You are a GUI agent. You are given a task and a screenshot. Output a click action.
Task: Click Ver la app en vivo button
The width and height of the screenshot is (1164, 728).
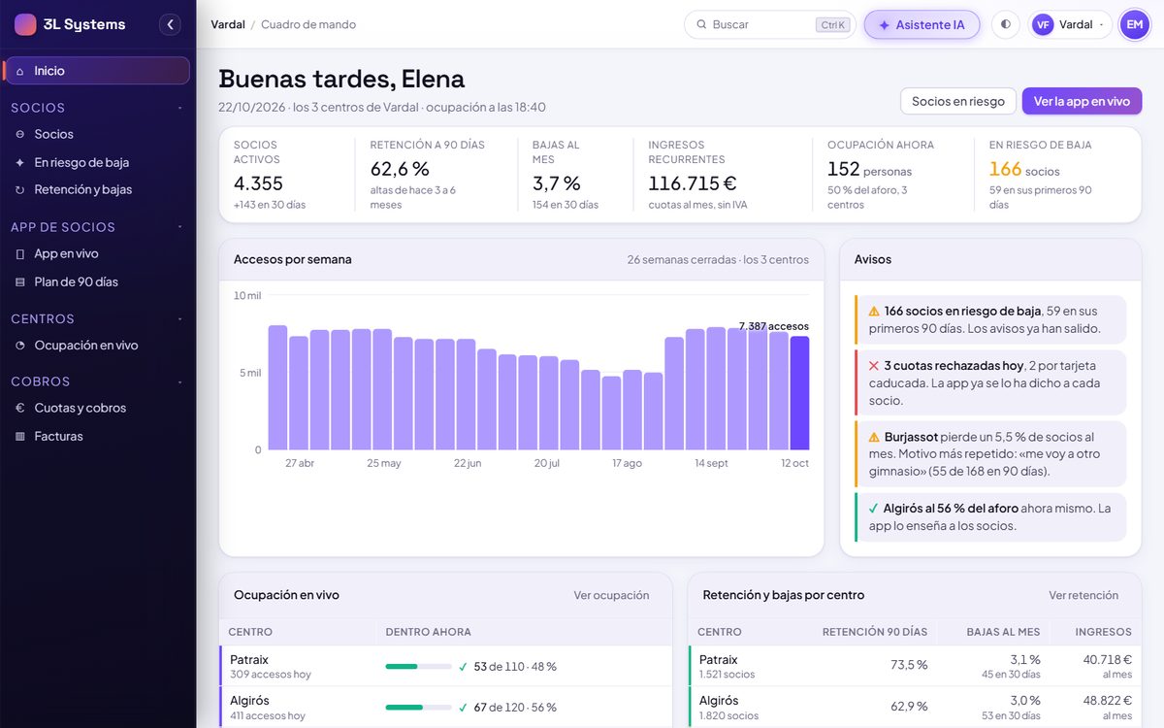[x=1082, y=101]
